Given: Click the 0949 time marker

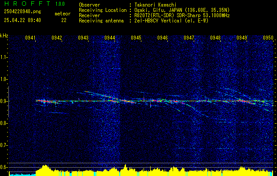Looking at the screenshot, I should click(242, 37).
